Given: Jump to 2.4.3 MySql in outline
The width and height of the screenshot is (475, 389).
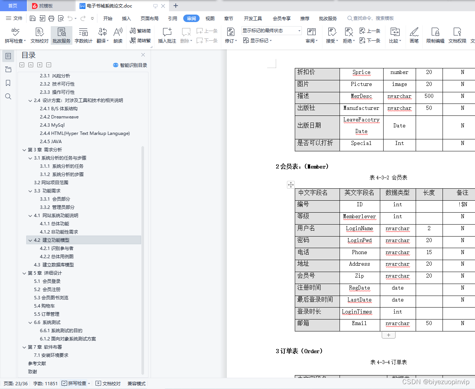Looking at the screenshot, I should 52,125.
